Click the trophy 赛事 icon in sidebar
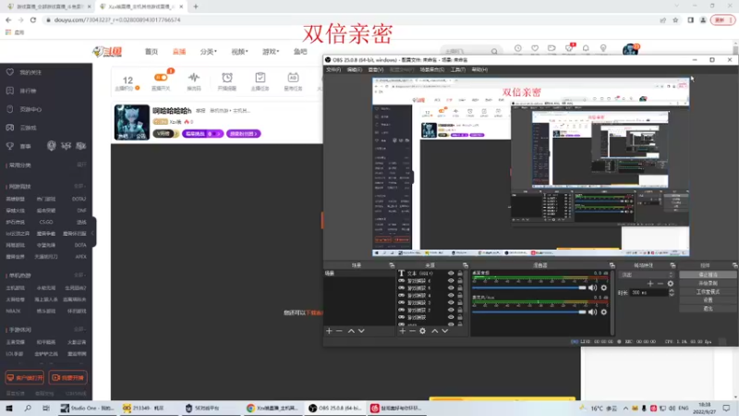 tap(10, 146)
